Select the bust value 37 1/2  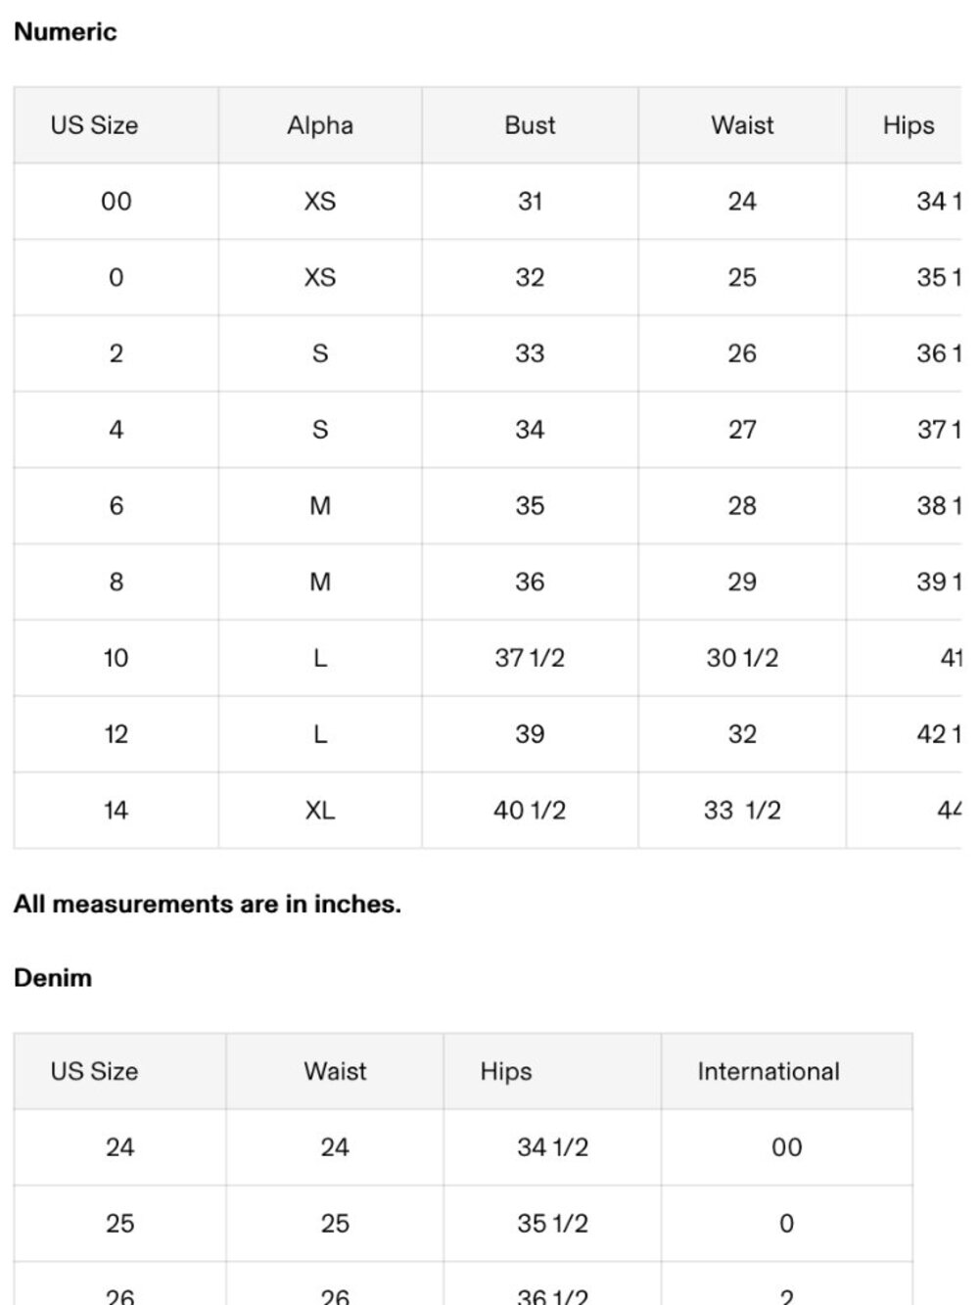pyautogui.click(x=530, y=658)
